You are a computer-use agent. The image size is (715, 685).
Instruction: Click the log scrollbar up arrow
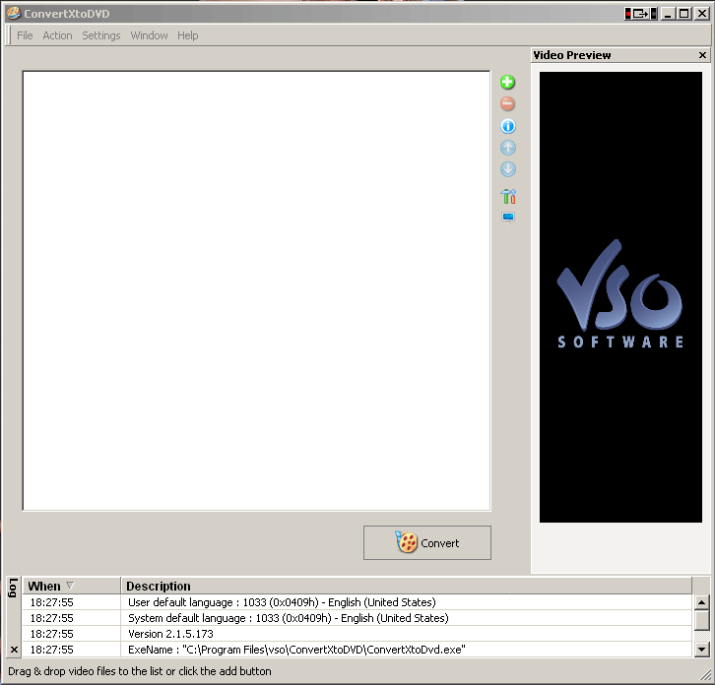point(702,602)
